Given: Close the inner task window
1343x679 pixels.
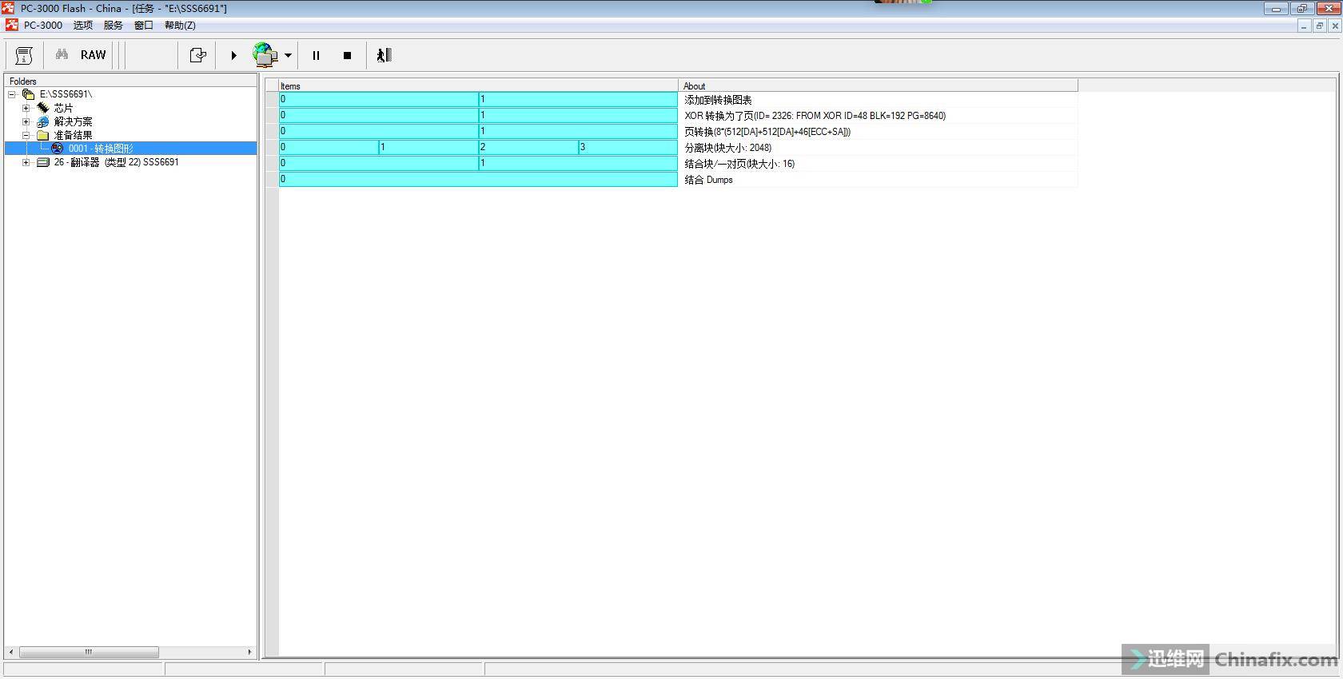Looking at the screenshot, I should coord(1334,26).
